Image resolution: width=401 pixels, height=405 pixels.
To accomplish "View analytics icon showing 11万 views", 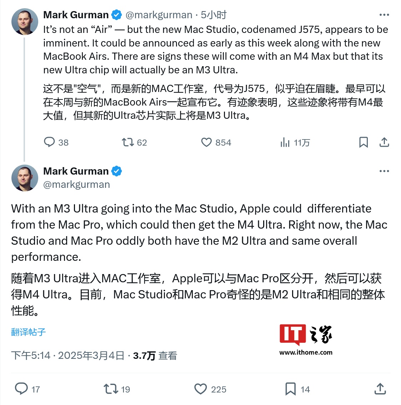I will tap(285, 142).
